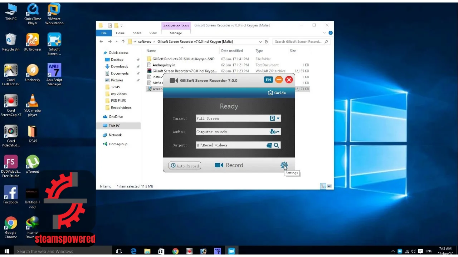The image size is (458, 257).
Task: Go back in File Explorer
Action: [x=102, y=42]
